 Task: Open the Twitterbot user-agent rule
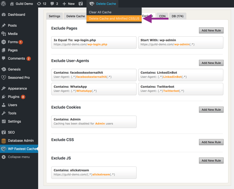pos(181,89)
